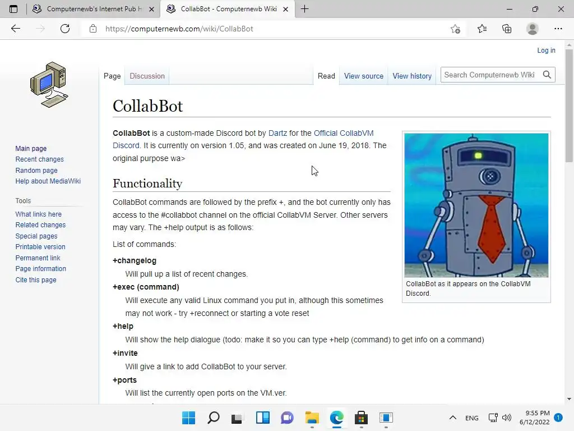The height and width of the screenshot is (431, 574).
Task: Go to Main page in sidebar
Action: point(31,148)
